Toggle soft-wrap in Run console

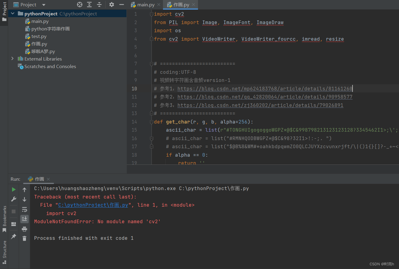(24, 209)
